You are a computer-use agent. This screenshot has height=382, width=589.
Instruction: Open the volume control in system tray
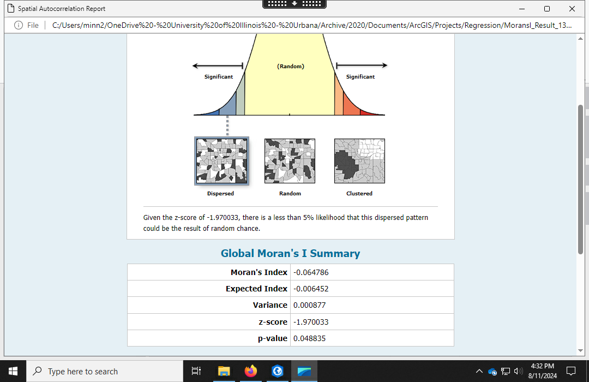point(518,372)
